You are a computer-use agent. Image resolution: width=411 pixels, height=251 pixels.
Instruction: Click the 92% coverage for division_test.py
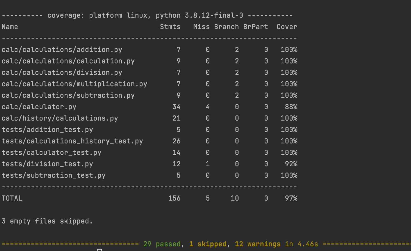[291, 164]
